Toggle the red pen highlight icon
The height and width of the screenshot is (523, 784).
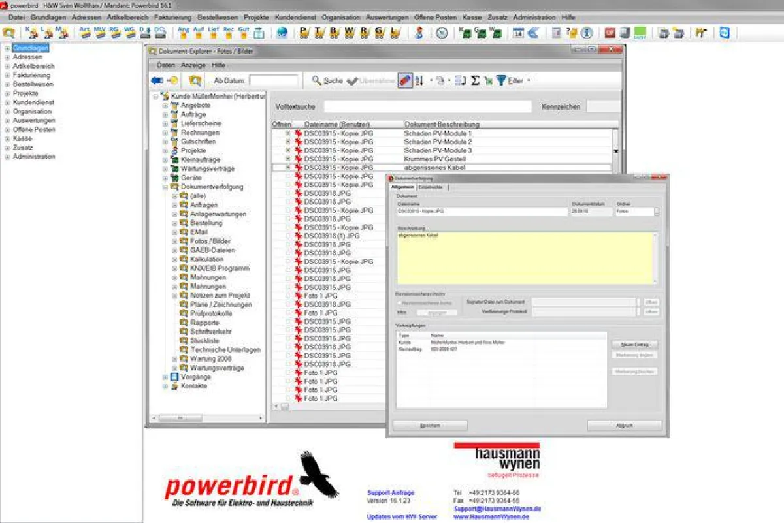405,80
